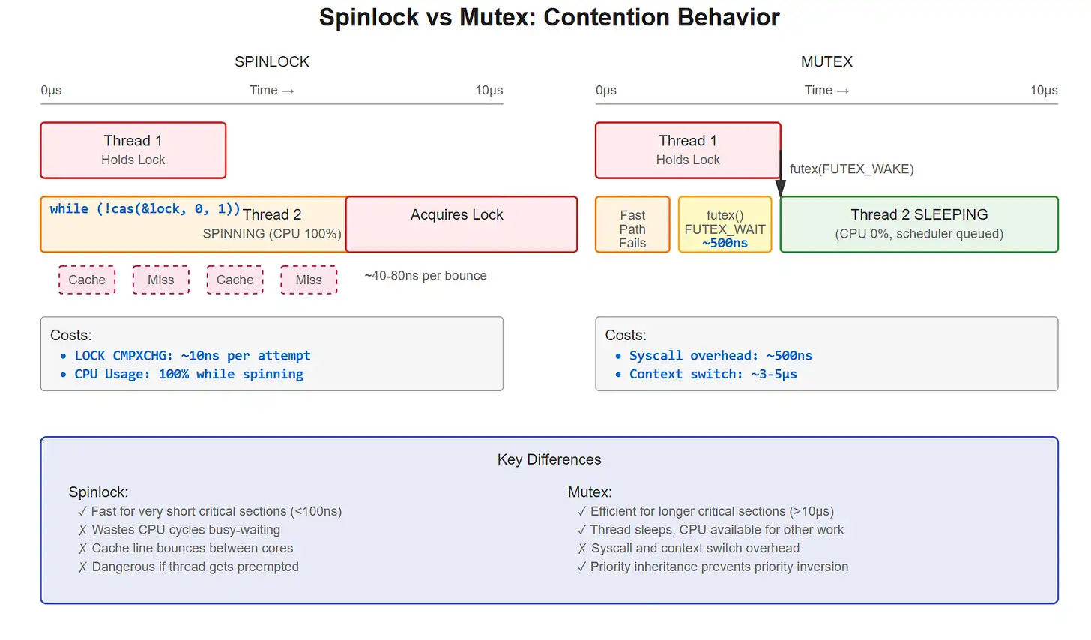The image size is (1091, 640).
Task: Click the "Context switch: ~3-5µs" line
Action: coord(713,374)
